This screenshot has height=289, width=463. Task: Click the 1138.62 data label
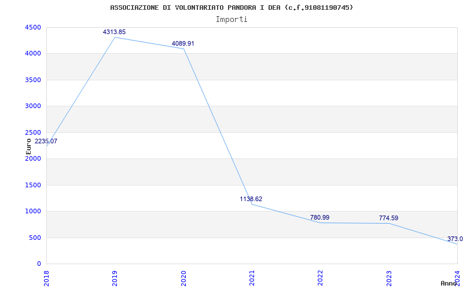(x=251, y=199)
